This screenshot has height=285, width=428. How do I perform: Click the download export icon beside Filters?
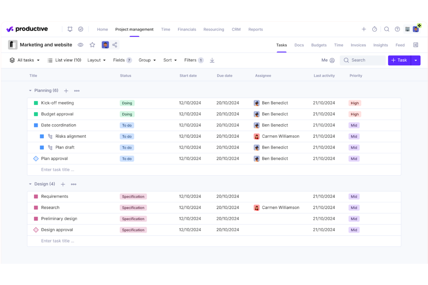tap(212, 60)
